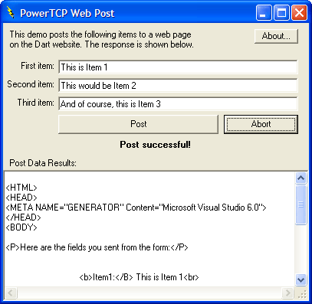Click the <HTML> line in results
The image size is (312, 304).
[x=21, y=188]
